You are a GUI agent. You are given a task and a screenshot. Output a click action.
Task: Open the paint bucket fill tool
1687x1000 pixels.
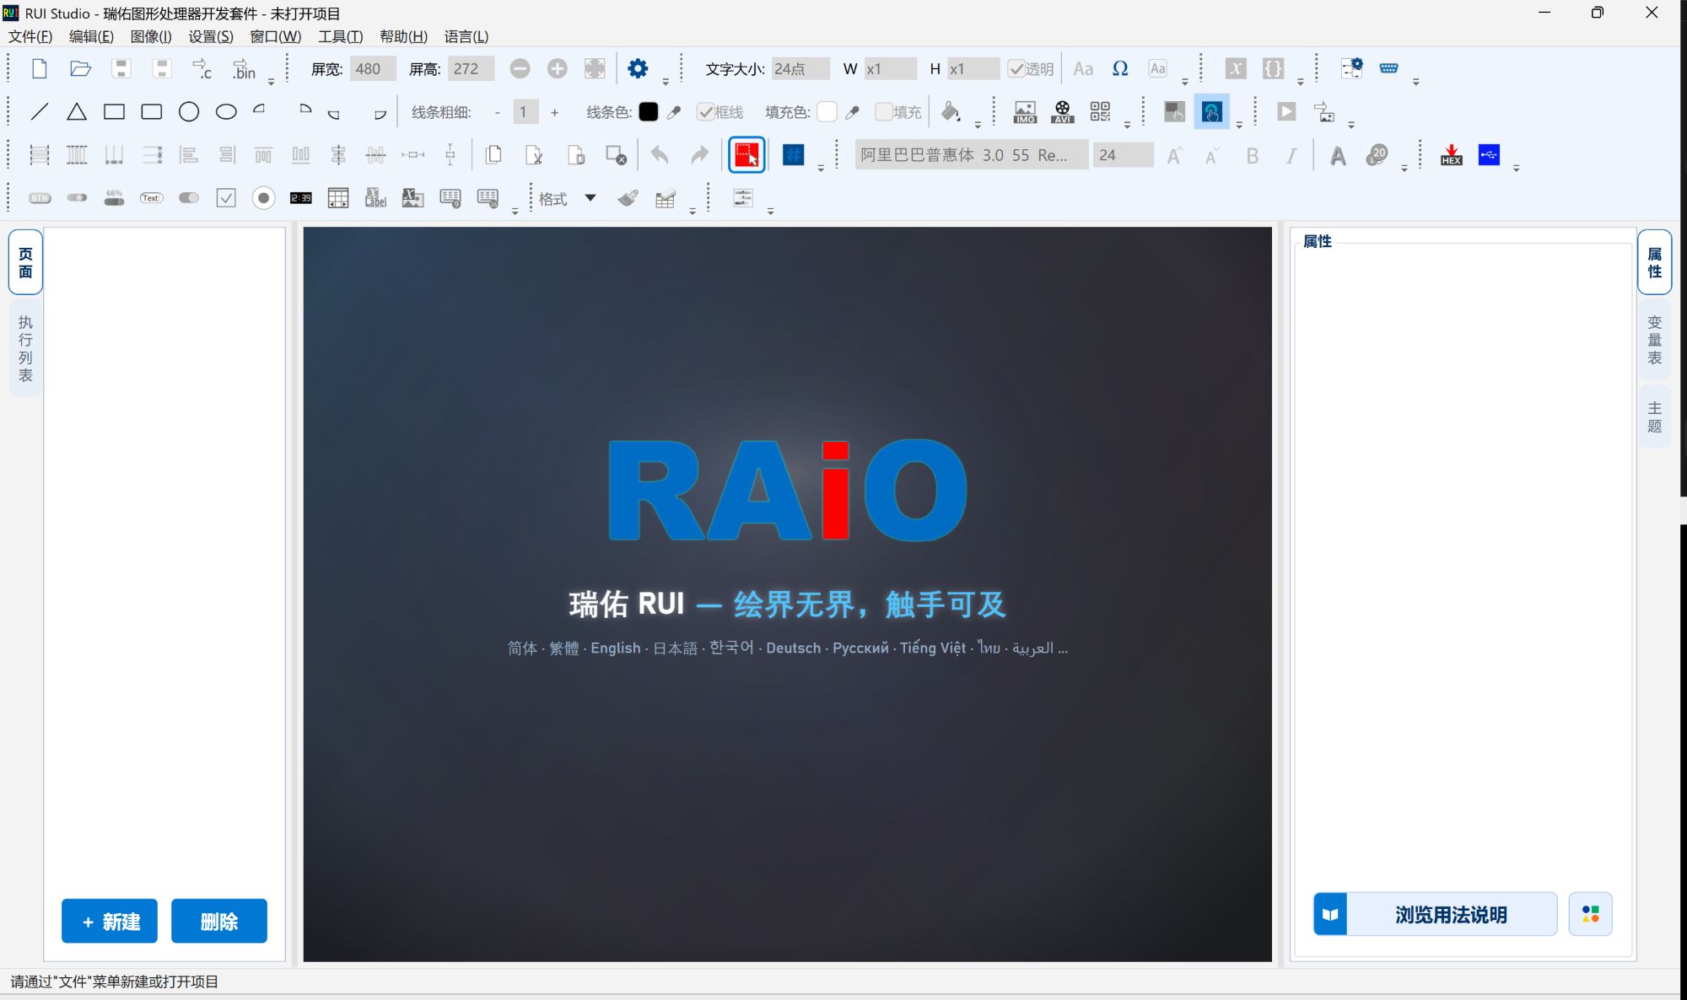coord(951,112)
